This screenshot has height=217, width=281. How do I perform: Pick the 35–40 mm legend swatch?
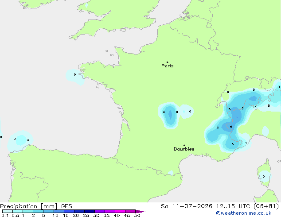(110, 211)
